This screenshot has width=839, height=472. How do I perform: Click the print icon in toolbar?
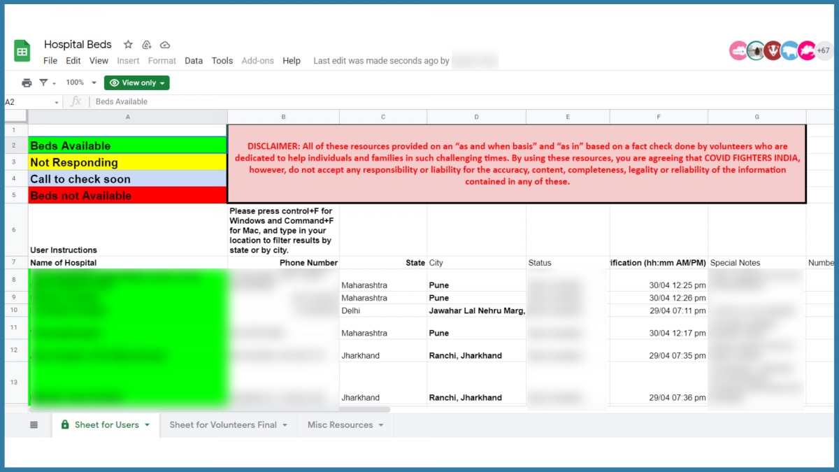click(27, 83)
